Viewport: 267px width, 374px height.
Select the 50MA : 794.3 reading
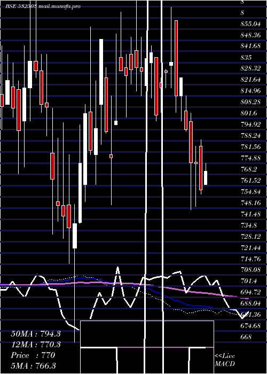(36, 334)
